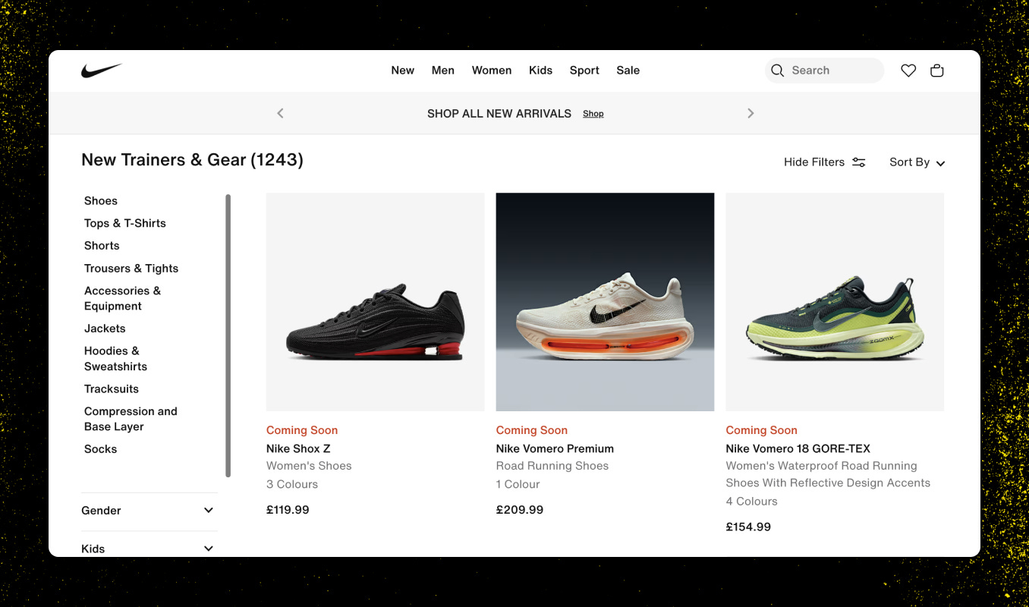Click the Nike Vomero 18 GORE-TEX title
Image resolution: width=1029 pixels, height=607 pixels.
(x=798, y=448)
